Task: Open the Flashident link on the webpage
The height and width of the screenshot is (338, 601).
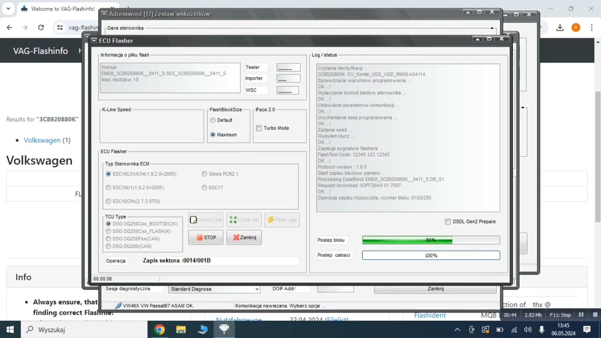Action: (x=430, y=315)
